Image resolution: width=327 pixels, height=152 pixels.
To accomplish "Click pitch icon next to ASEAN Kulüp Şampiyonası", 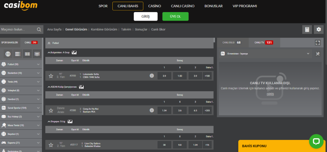I will point(82,87).
